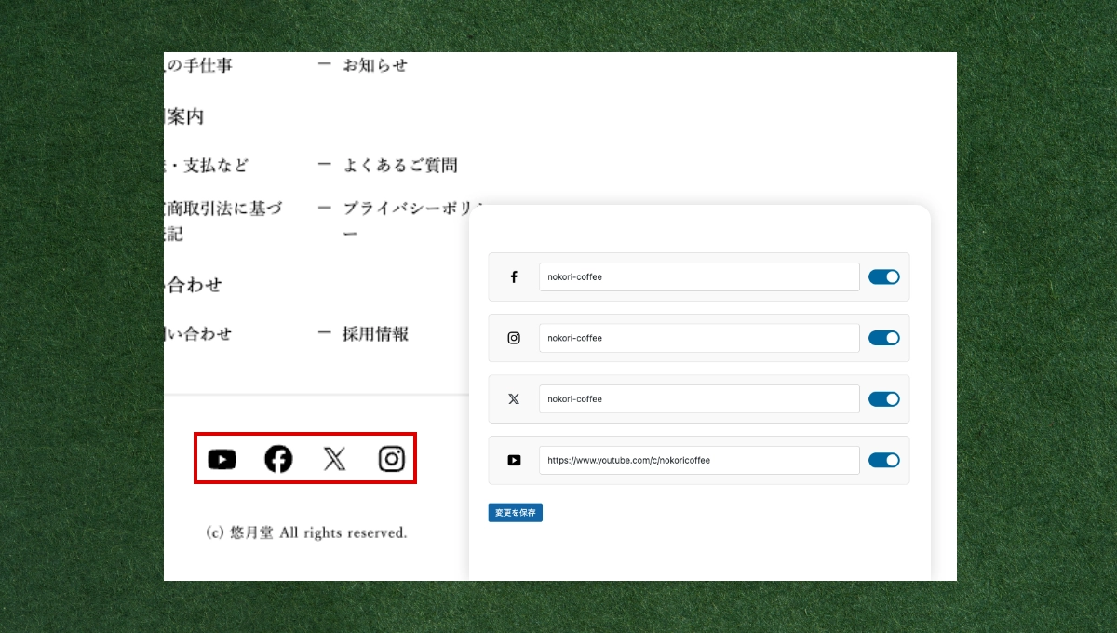The width and height of the screenshot is (1117, 633).
Task: Click the Facebook icon in the footer
Action: 278,459
